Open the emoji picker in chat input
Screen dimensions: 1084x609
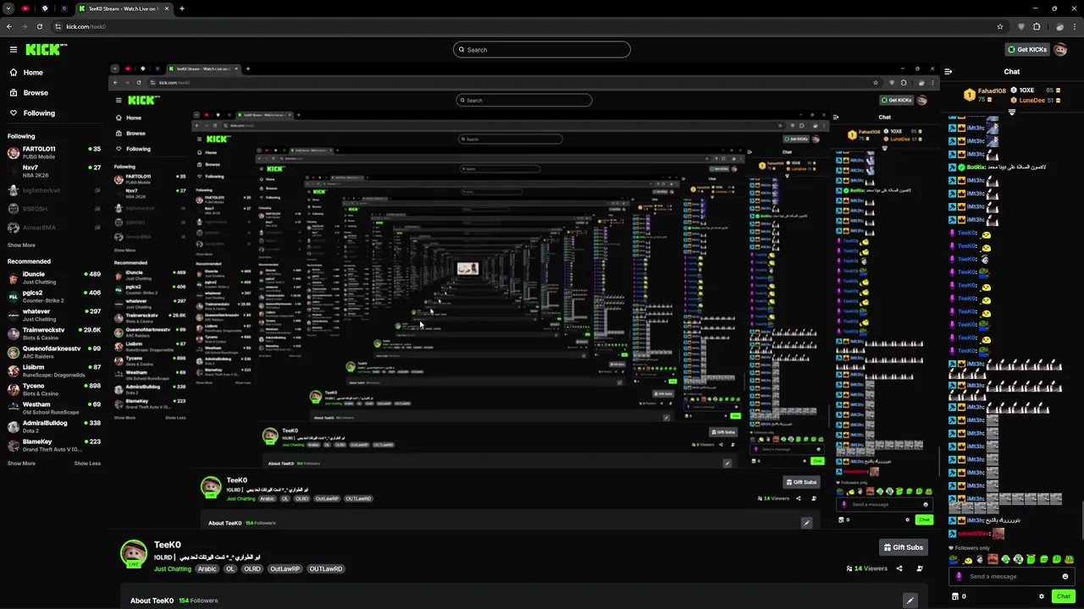(1065, 577)
